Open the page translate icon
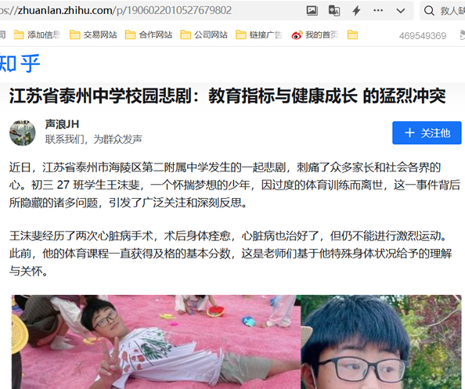Image resolution: width=465 pixels, height=389 pixels. coord(334,11)
